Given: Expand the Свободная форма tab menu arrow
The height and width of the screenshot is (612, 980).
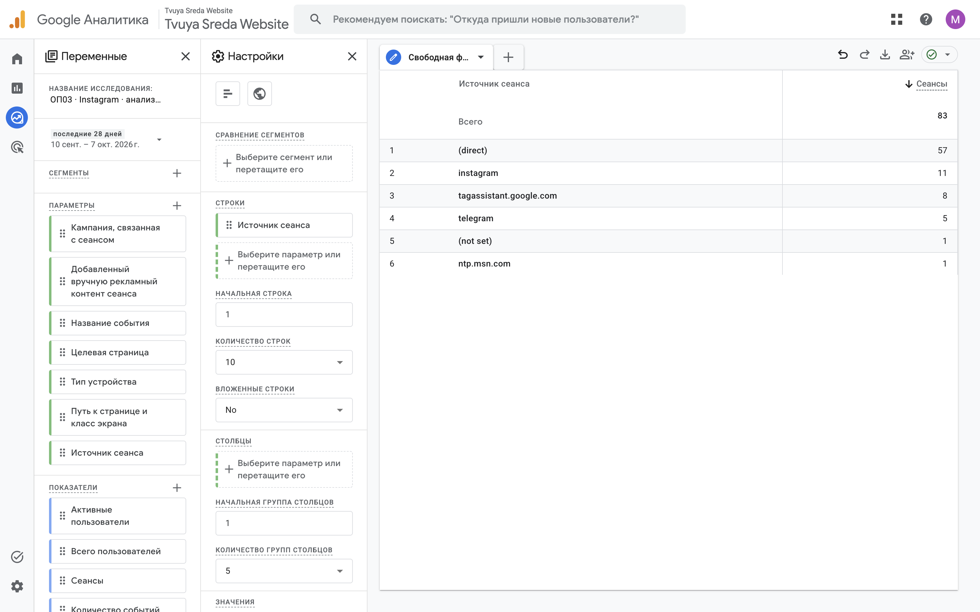Looking at the screenshot, I should (x=481, y=57).
